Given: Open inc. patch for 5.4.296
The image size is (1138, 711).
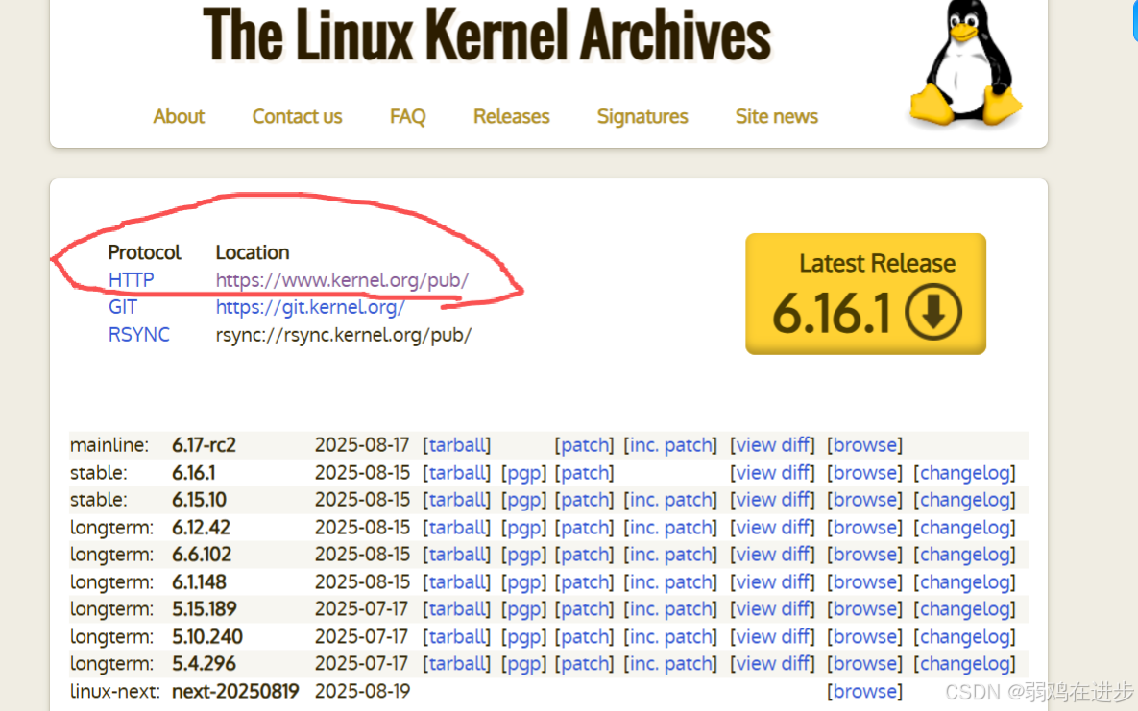Looking at the screenshot, I should coord(670,663).
